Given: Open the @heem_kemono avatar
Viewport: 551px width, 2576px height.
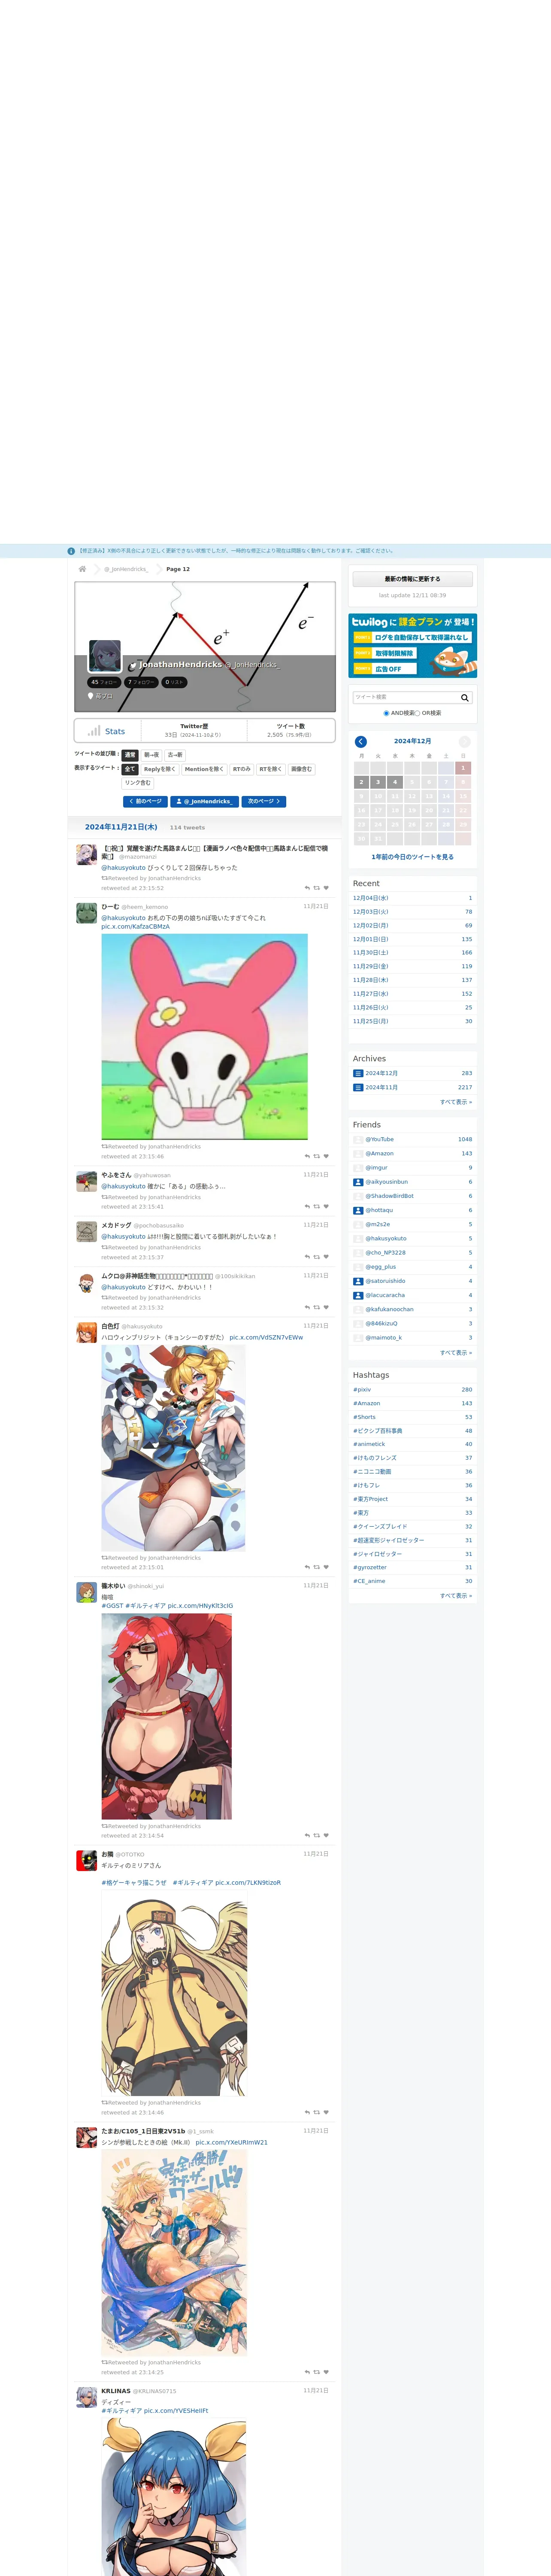Looking at the screenshot, I should [x=87, y=913].
